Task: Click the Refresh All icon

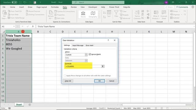Action: tap(51, 13)
